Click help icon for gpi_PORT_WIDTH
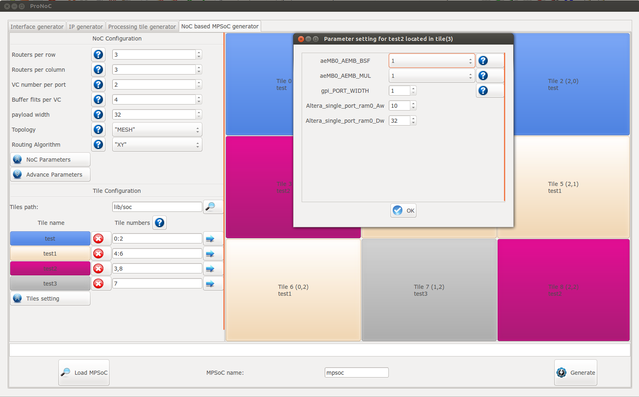Viewport: 639px width, 397px height. click(483, 91)
